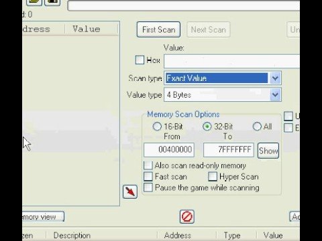Image resolution: width=322 pixels, height=241 pixels.
Task: Open the Memory view button
Action: click(x=43, y=216)
